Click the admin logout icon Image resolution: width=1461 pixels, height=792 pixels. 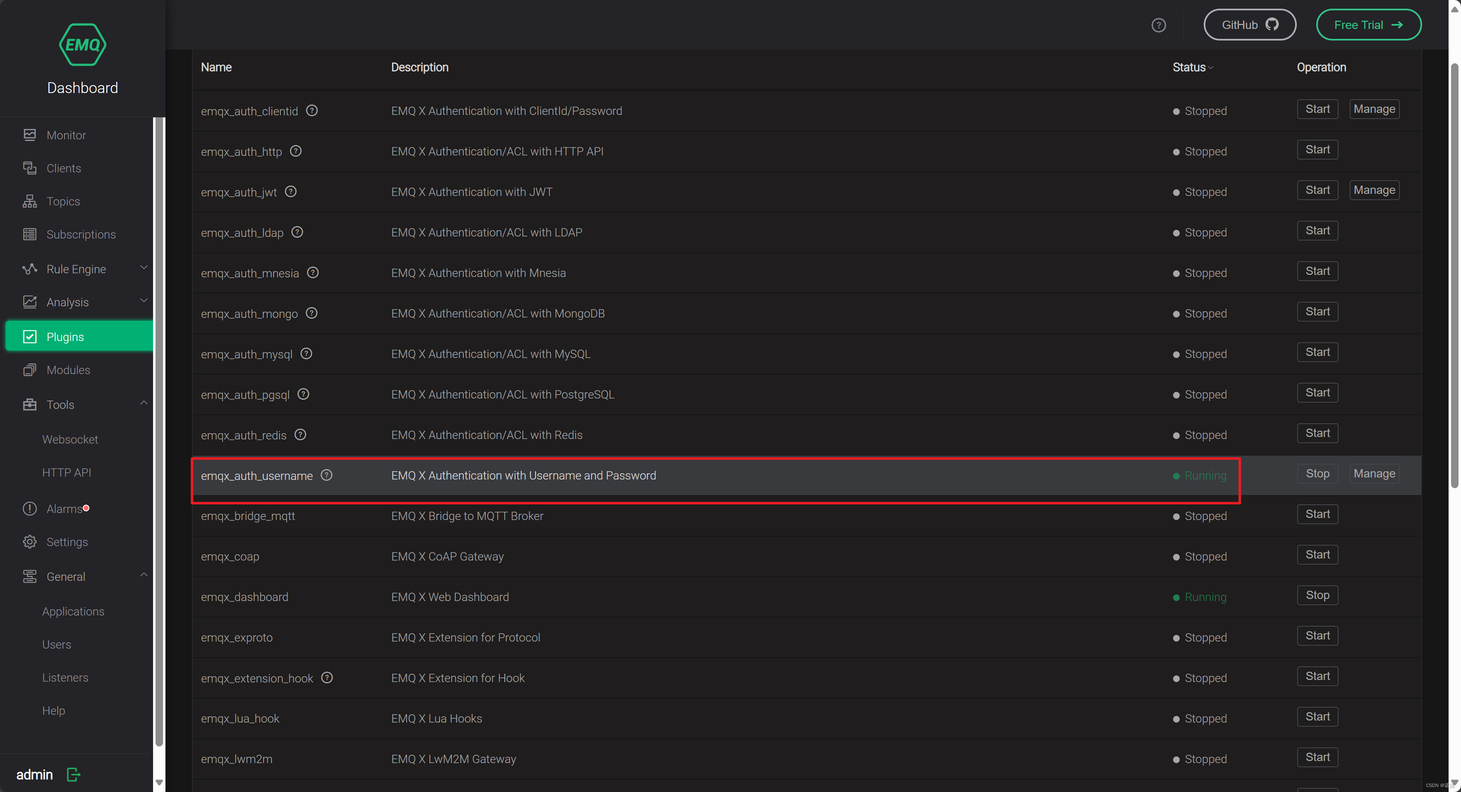pos(74,774)
